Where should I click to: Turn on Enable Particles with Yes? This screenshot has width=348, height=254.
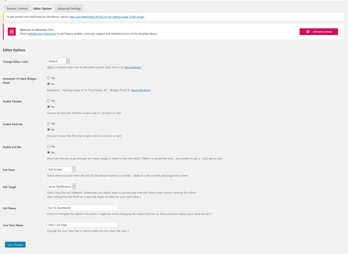tap(49, 124)
